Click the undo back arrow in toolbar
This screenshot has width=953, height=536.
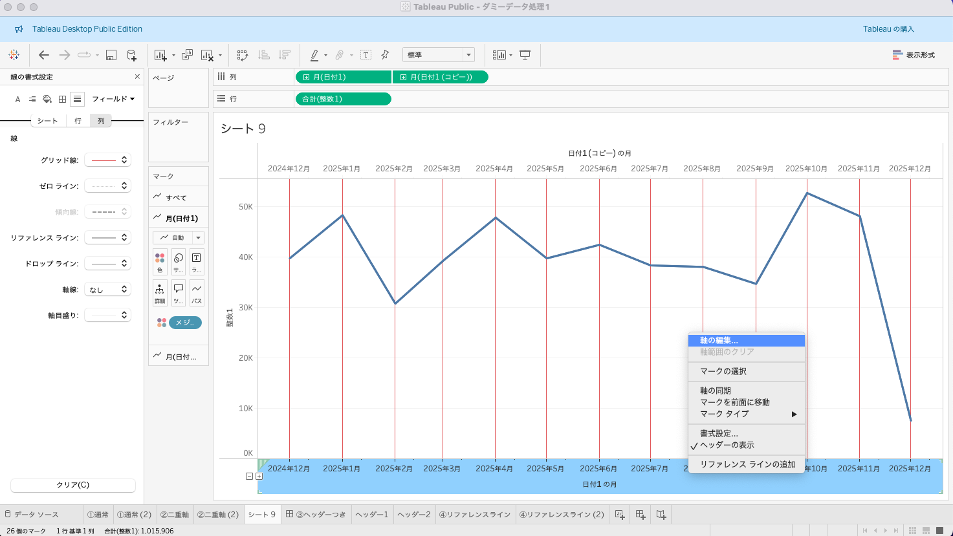pos(44,55)
